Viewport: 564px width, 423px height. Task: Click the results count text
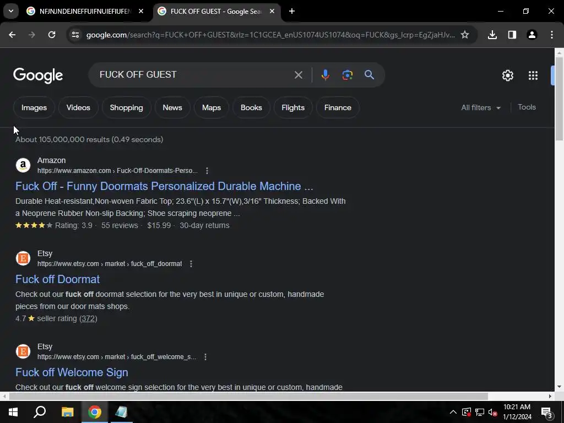point(89,139)
